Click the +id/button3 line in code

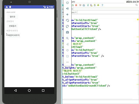(x=71, y=74)
